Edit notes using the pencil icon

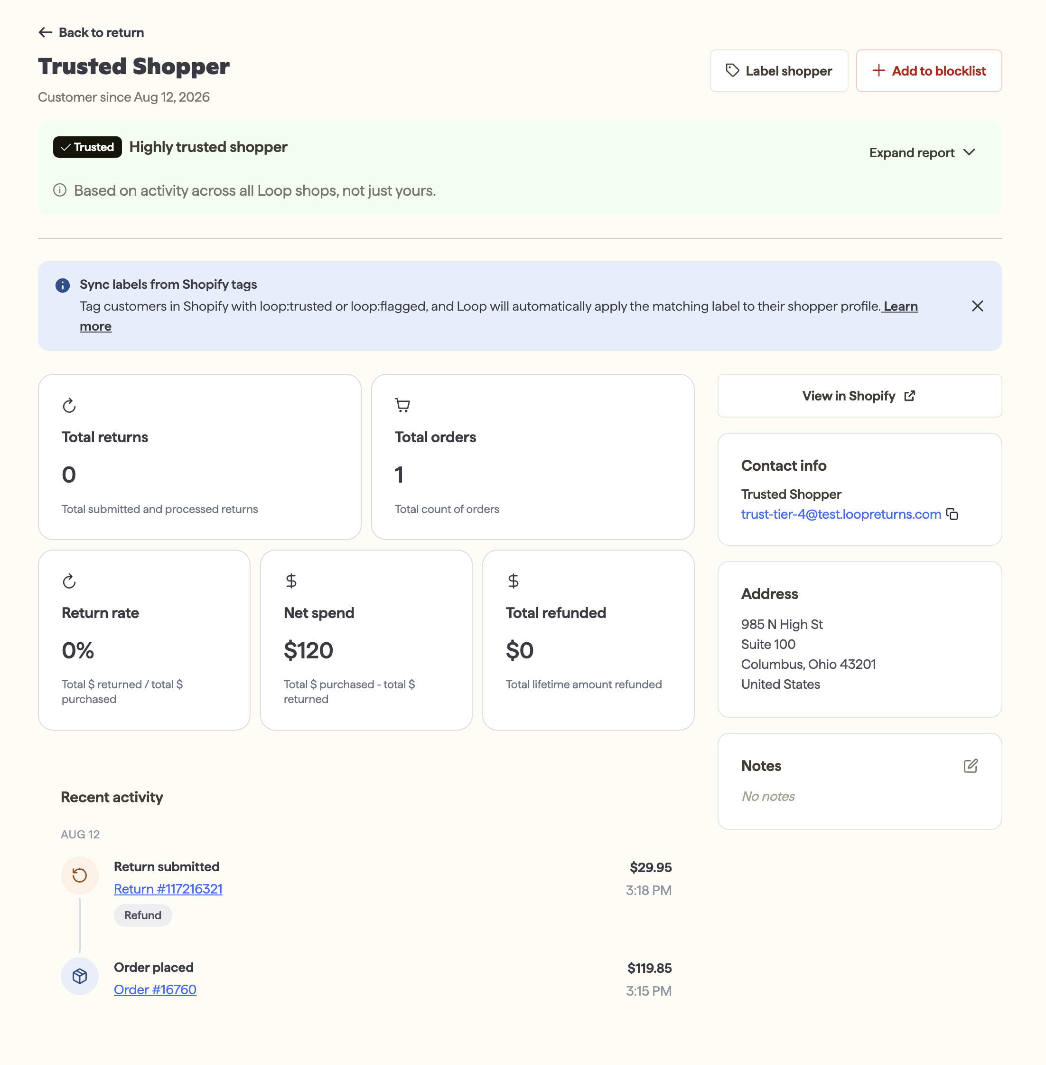pyautogui.click(x=971, y=765)
